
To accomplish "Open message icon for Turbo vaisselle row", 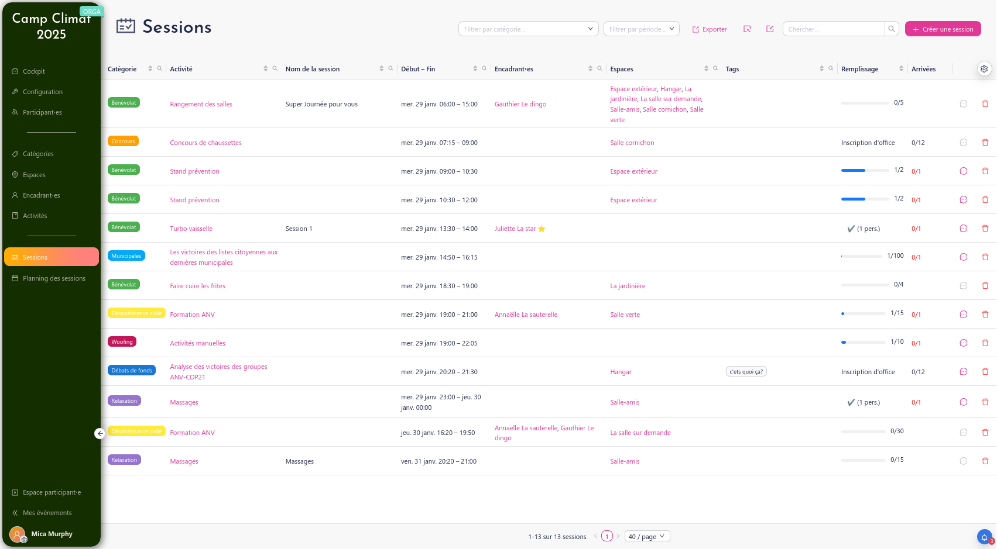I will pyautogui.click(x=963, y=229).
